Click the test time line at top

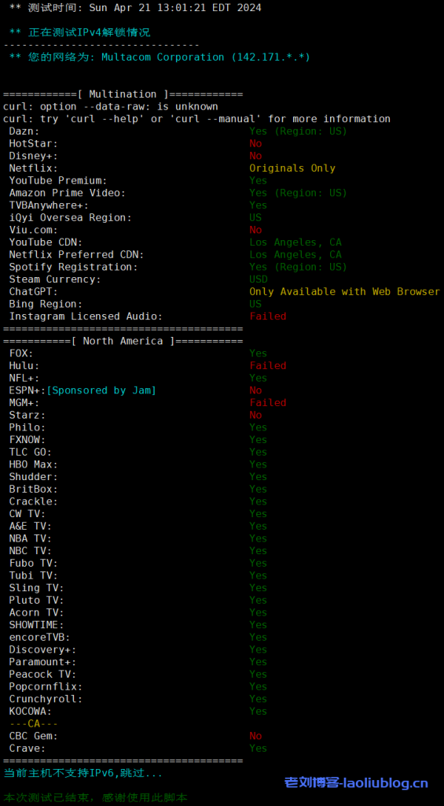[135, 8]
